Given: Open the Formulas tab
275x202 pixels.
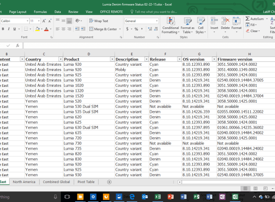Looking at the screenshot, I should coord(40,12).
